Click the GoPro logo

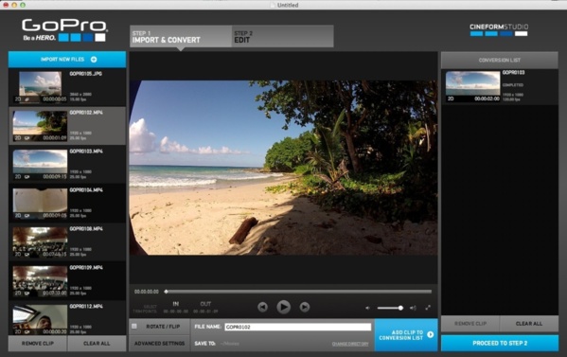click(x=64, y=30)
